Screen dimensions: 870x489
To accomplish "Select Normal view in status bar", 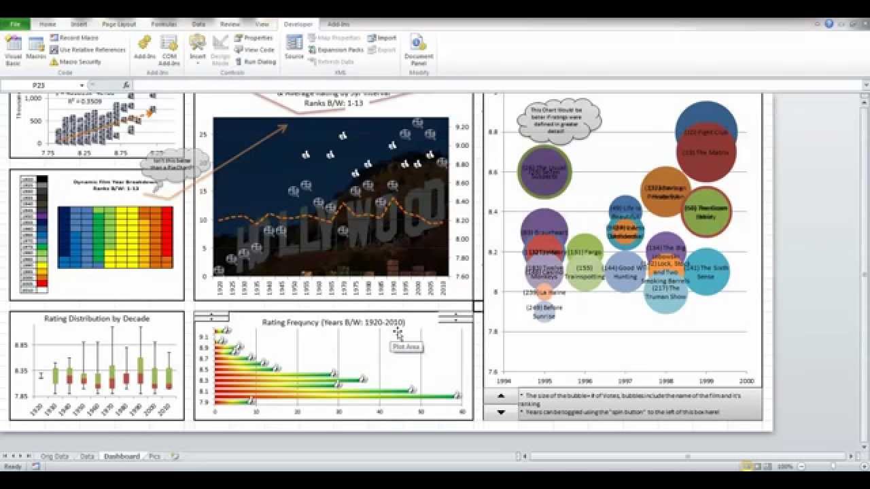I will (747, 467).
